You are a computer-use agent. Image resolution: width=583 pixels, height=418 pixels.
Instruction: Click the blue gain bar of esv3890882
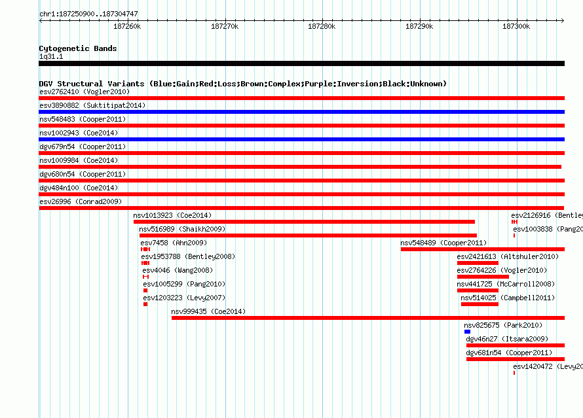[x=301, y=112]
